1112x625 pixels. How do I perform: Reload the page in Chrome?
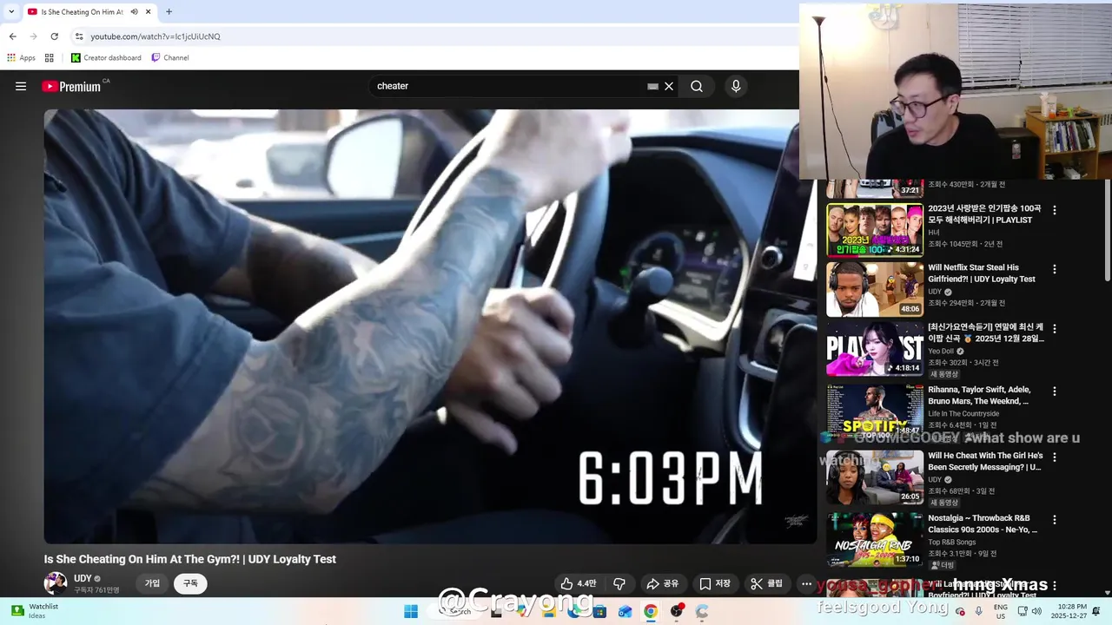(54, 36)
